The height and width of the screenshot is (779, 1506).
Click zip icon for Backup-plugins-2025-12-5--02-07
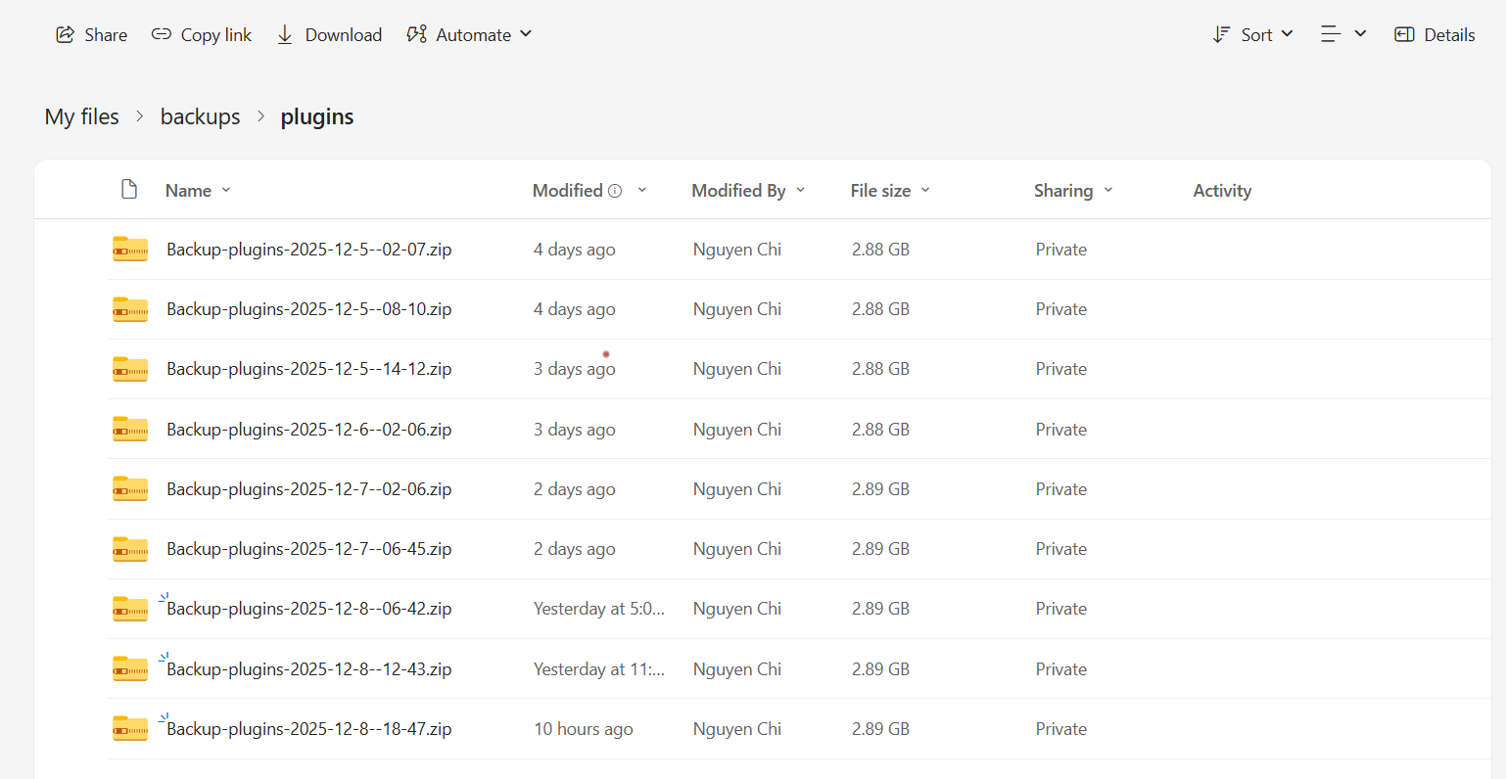[130, 250]
